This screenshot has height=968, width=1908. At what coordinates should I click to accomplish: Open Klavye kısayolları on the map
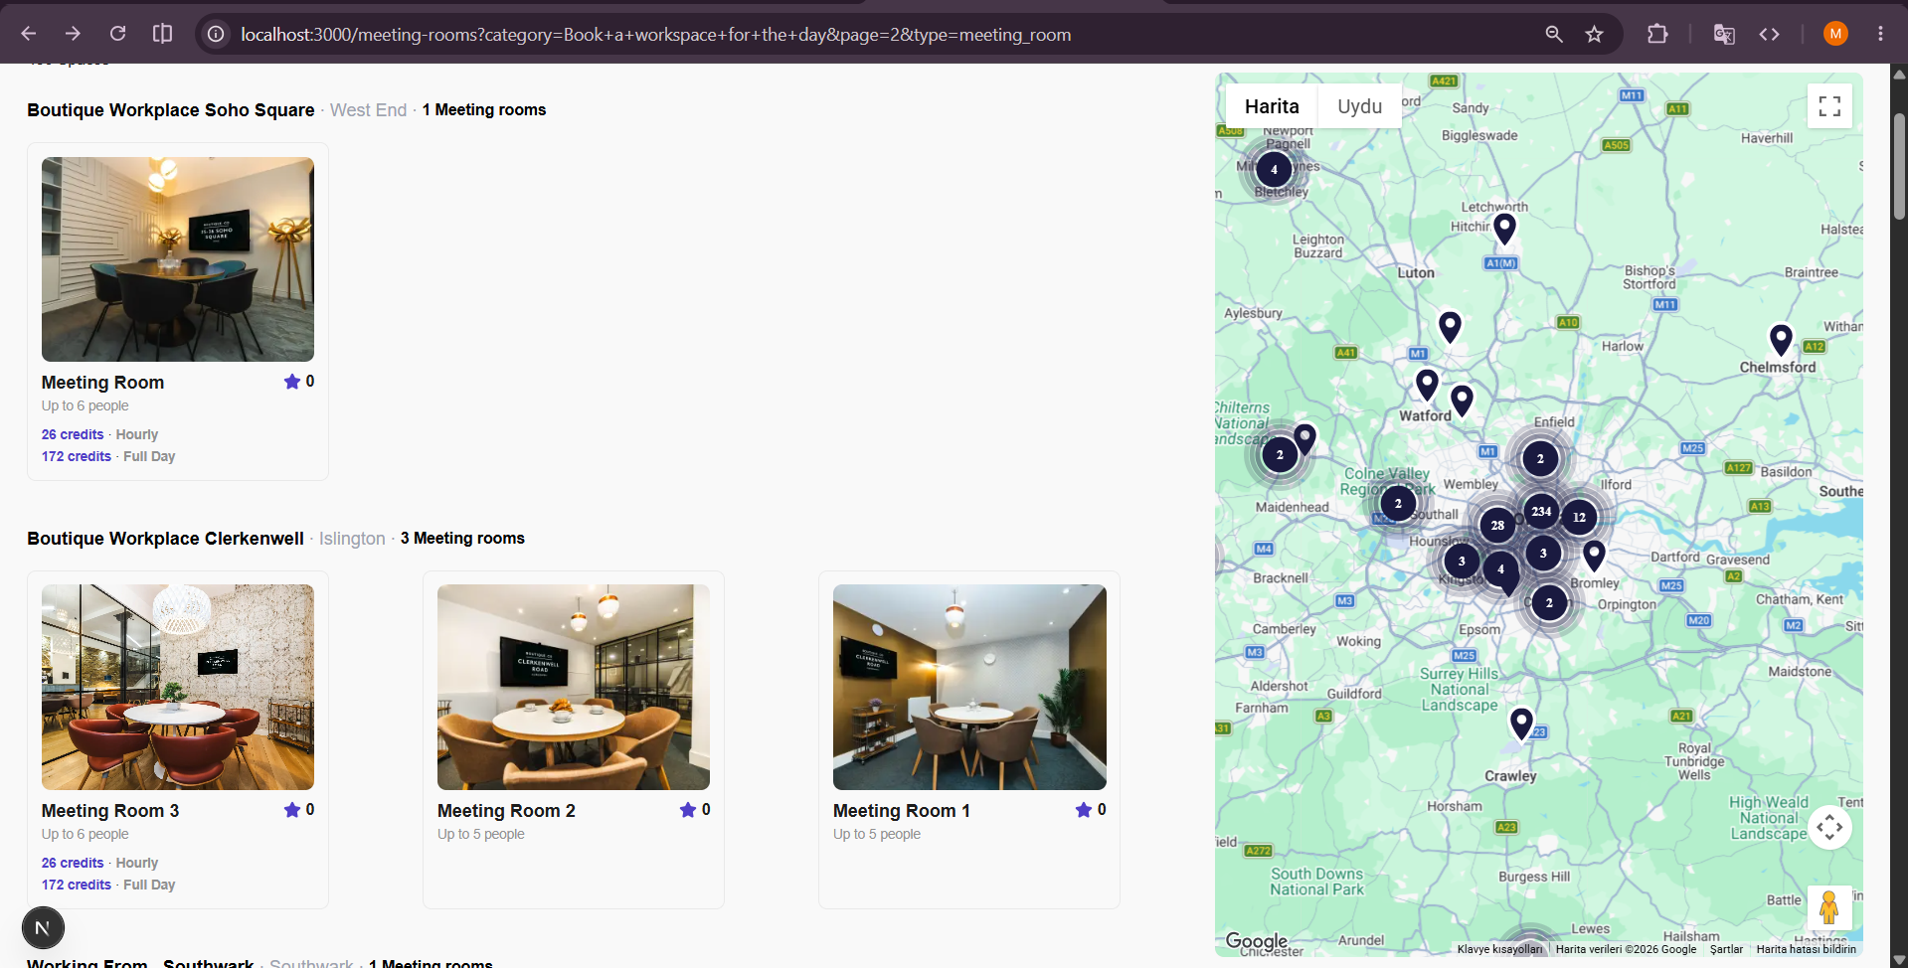tap(1499, 949)
